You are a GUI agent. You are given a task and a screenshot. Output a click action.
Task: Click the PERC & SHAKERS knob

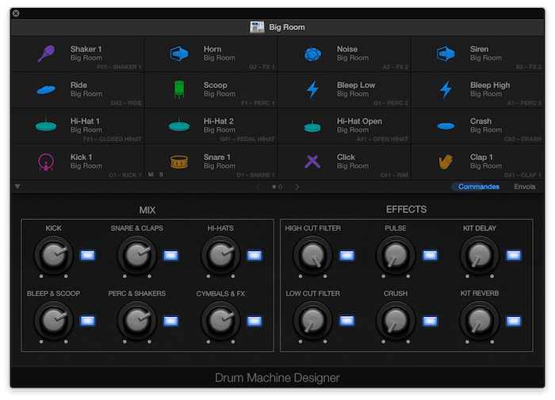point(136,321)
